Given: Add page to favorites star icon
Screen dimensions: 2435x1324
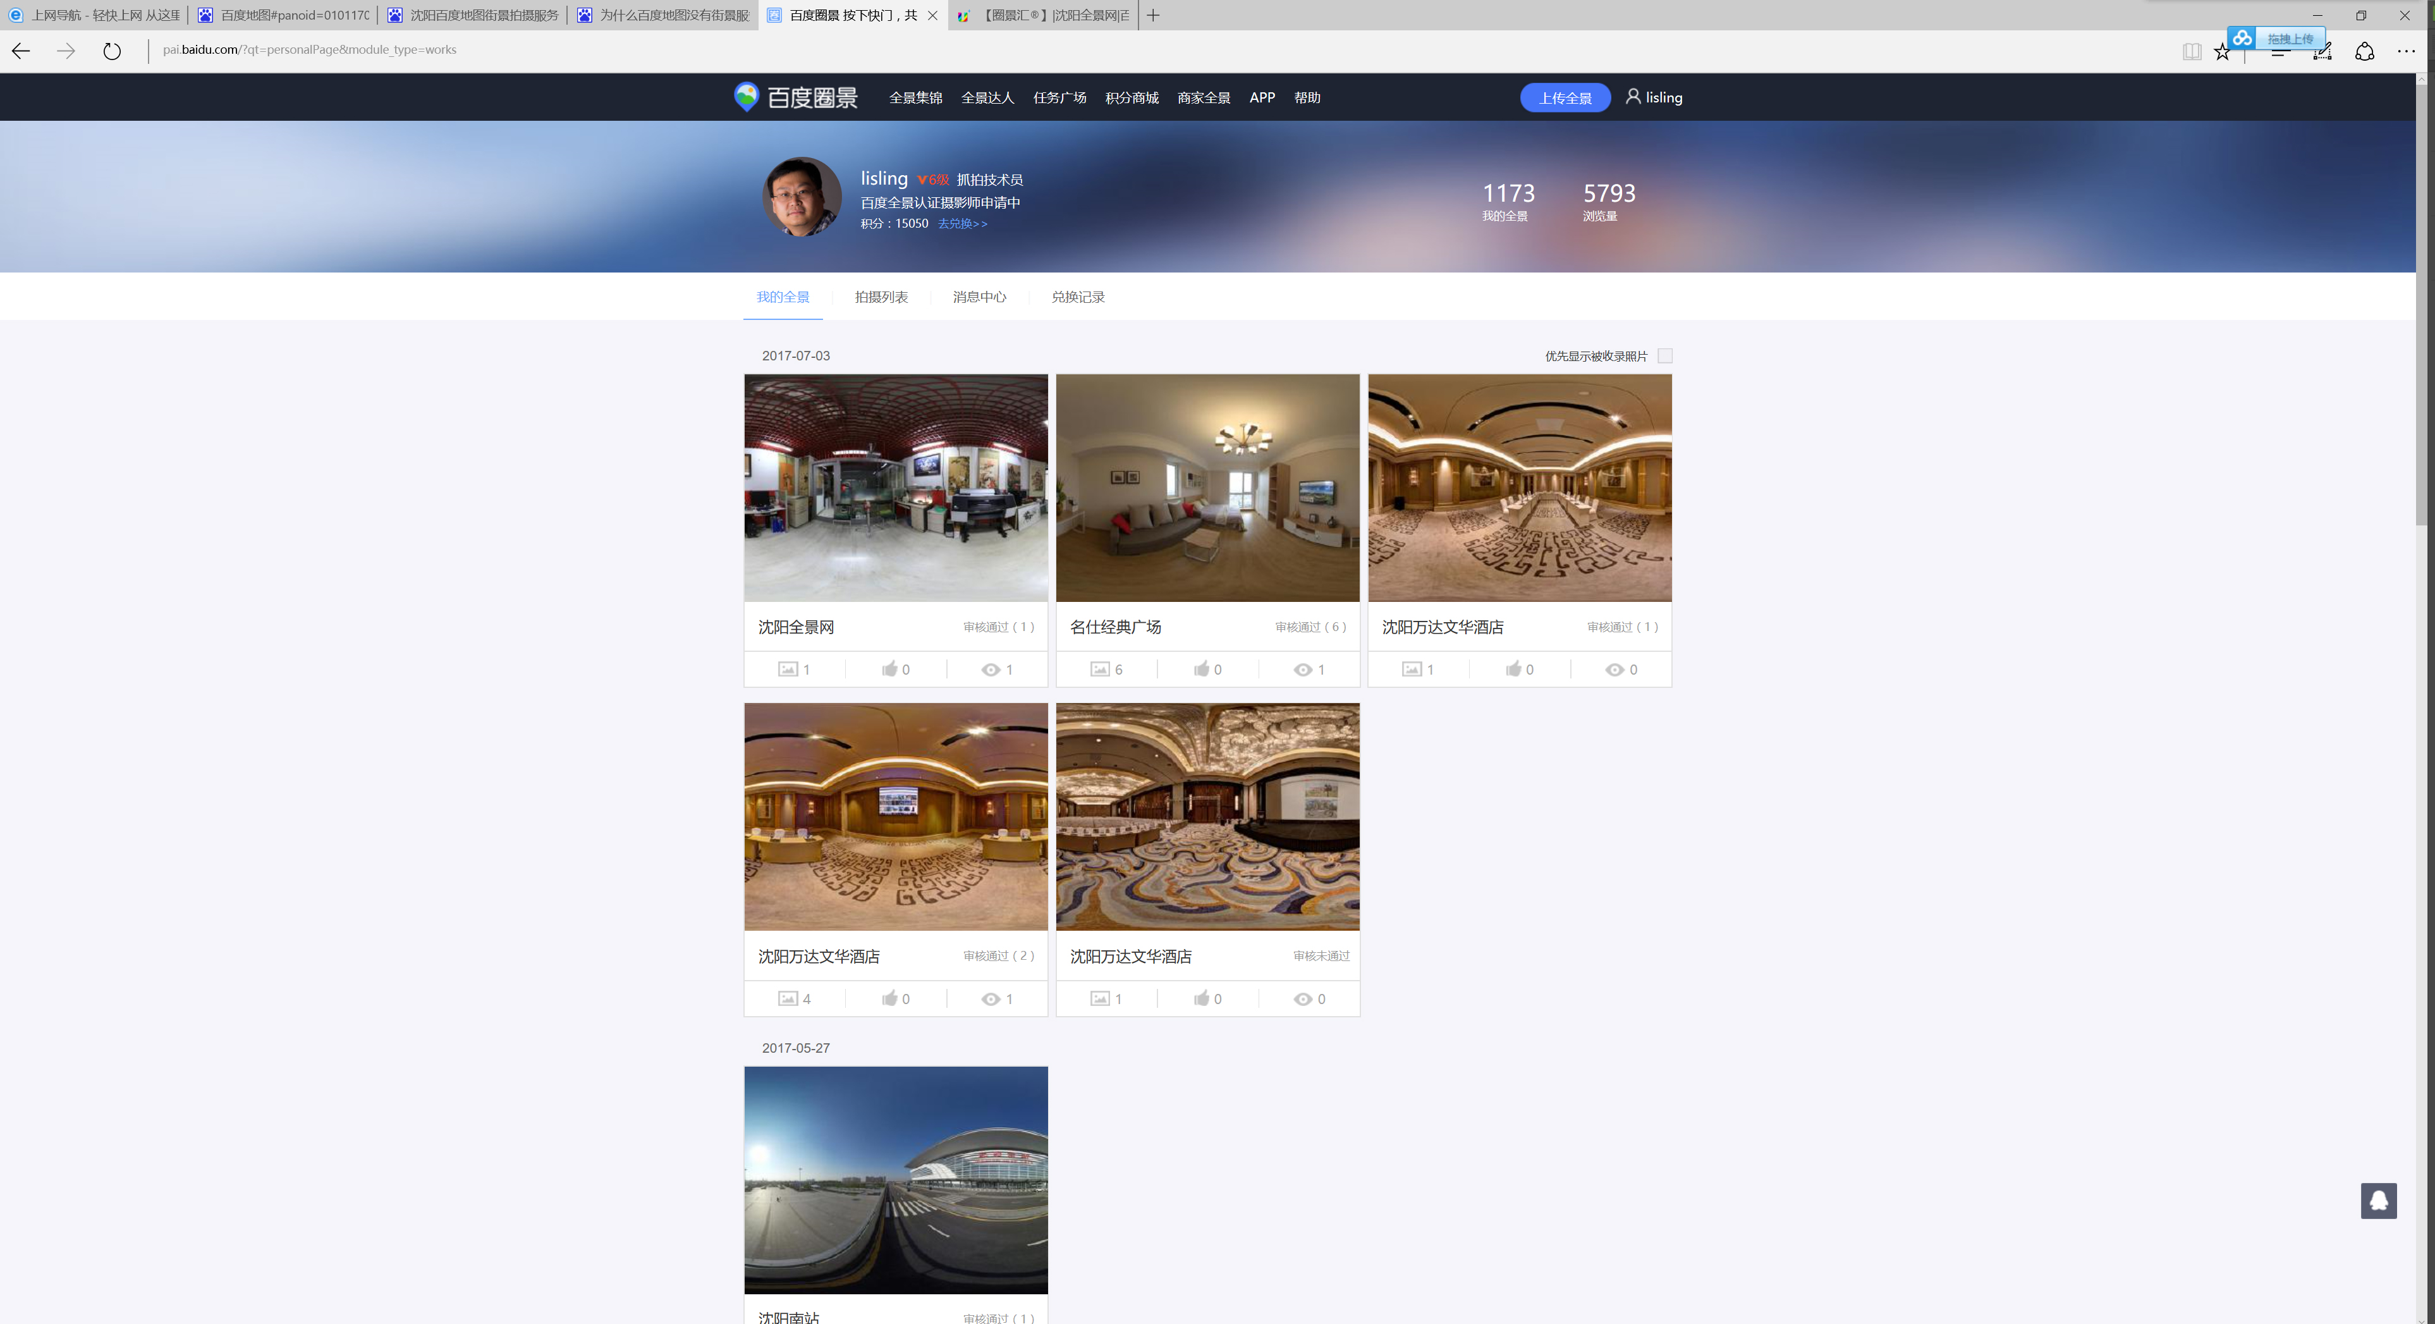Looking at the screenshot, I should click(x=2221, y=52).
